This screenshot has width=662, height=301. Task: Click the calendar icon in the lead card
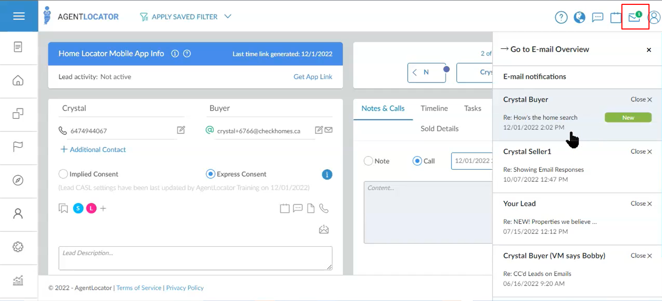(x=285, y=208)
